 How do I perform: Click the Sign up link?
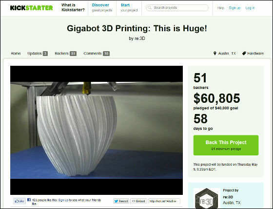[x=234, y=8]
